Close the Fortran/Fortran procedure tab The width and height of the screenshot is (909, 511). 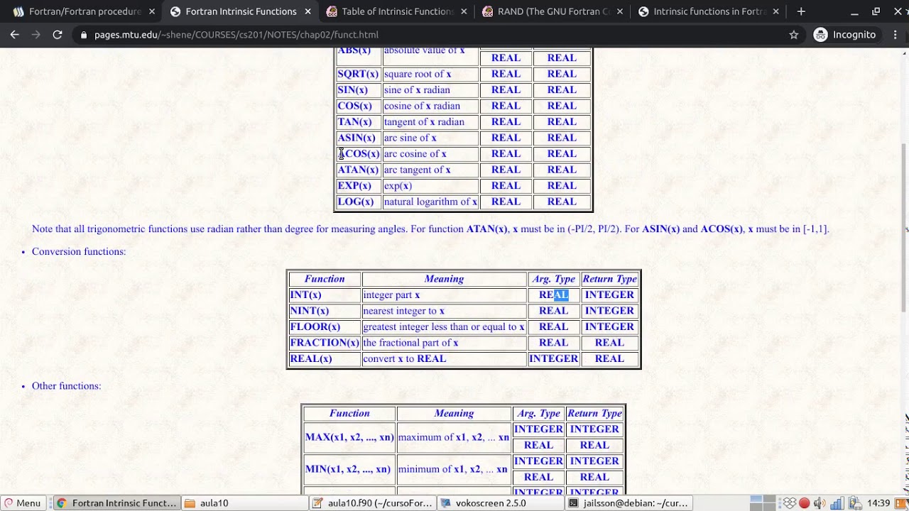click(x=152, y=11)
